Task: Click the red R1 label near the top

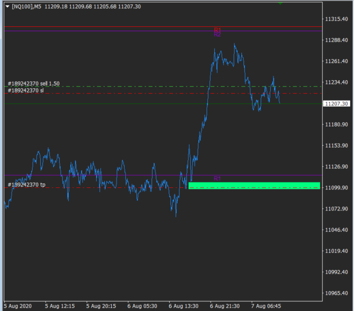Action: [217, 30]
